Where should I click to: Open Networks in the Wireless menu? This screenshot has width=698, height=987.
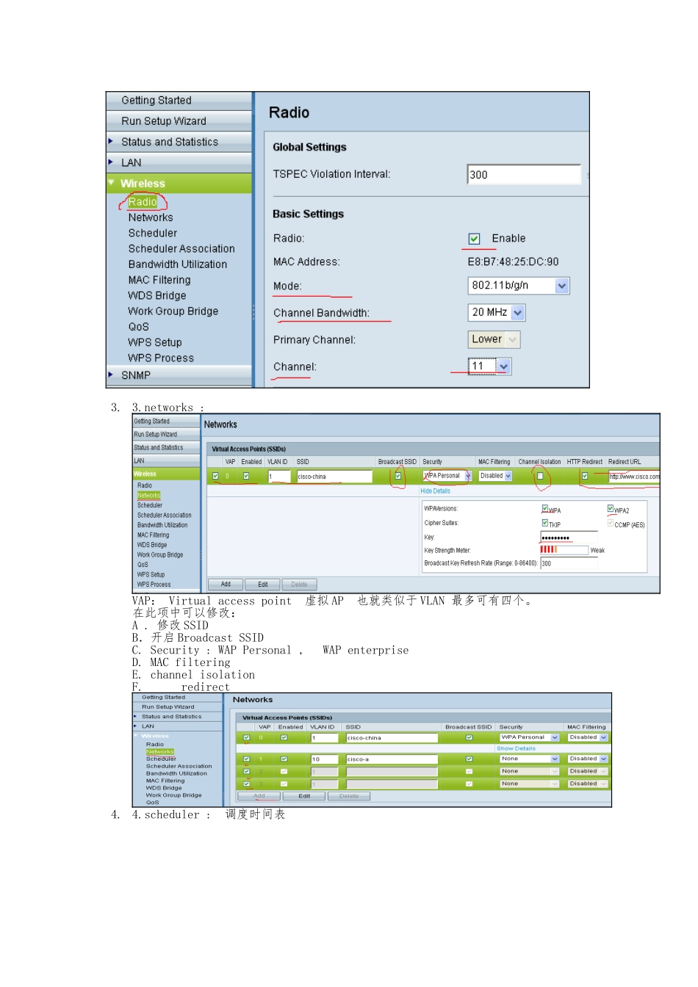coord(151,217)
